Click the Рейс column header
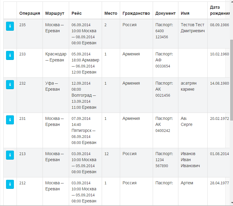Viewport: 233px width, 206px height. pyautogui.click(x=77, y=13)
